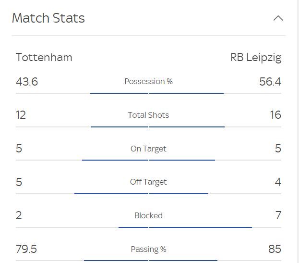Click the Blocked stat label
This screenshot has width=299, height=263.
[149, 215]
